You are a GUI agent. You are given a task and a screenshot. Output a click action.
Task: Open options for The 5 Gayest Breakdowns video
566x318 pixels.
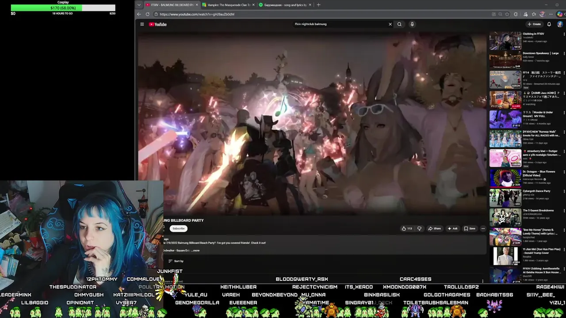(x=564, y=211)
